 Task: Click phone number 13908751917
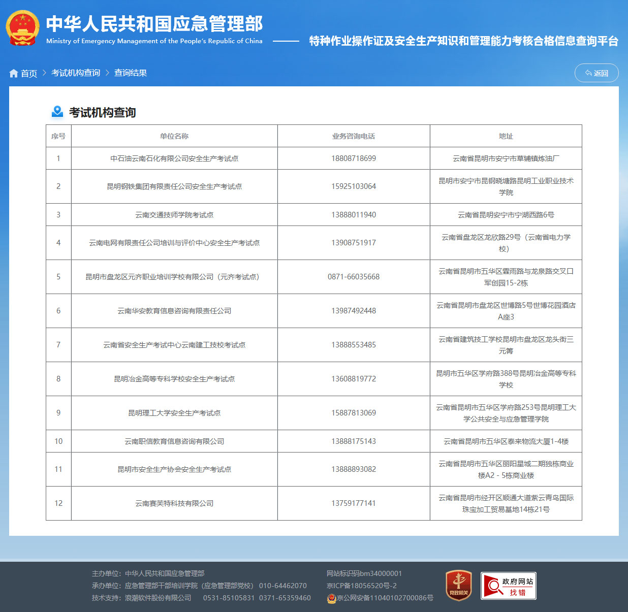tap(354, 243)
